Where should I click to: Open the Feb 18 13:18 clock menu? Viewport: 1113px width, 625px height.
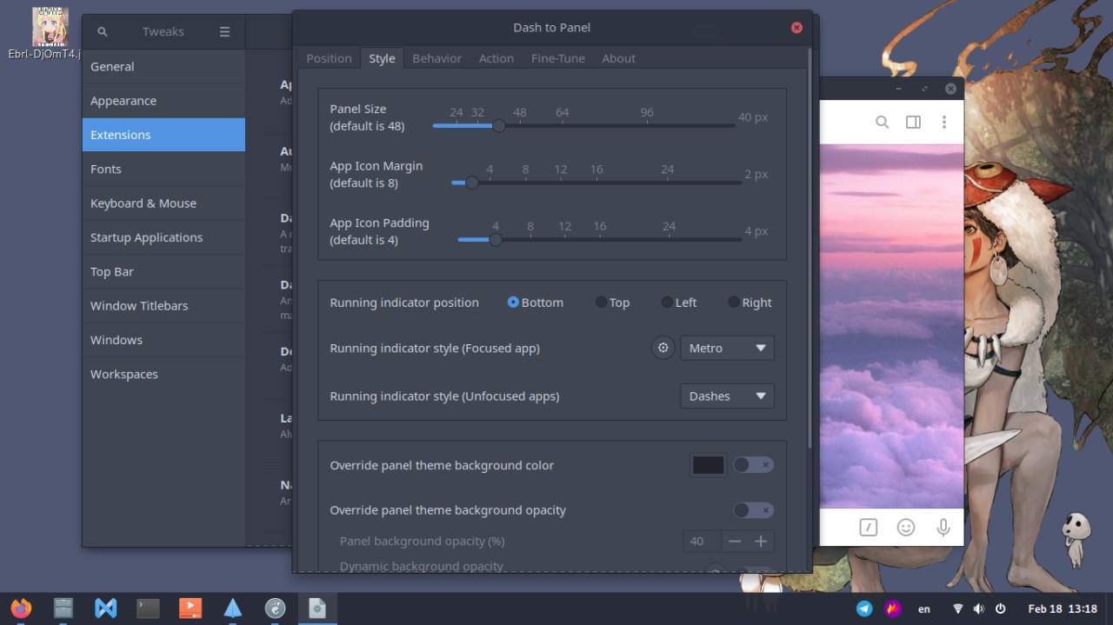click(x=1062, y=608)
